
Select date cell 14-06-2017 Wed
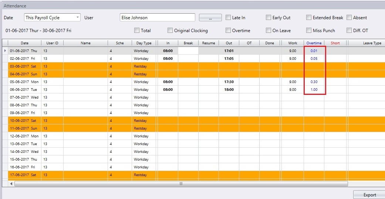pos(24,152)
